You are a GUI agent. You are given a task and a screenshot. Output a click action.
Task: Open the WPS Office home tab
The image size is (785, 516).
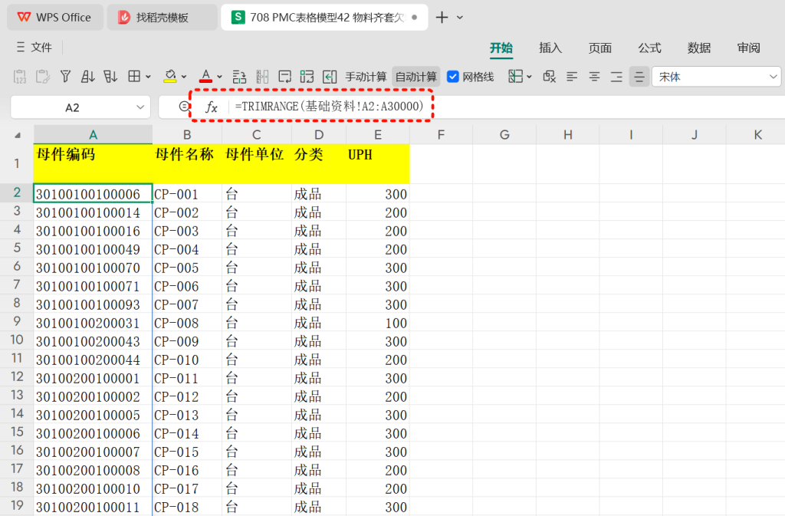(55, 18)
